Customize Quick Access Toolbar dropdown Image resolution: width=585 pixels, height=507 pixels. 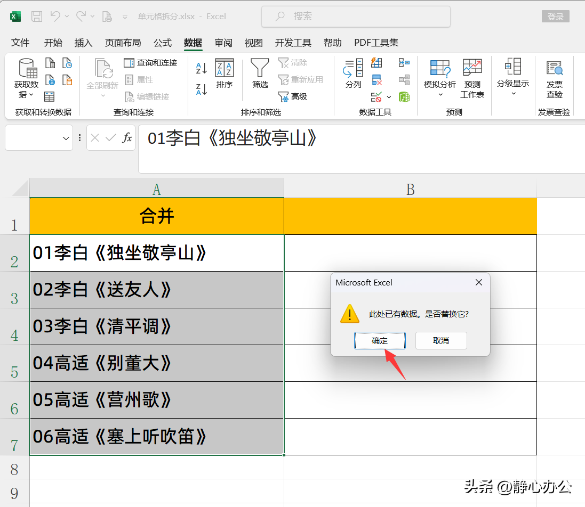coord(125,17)
